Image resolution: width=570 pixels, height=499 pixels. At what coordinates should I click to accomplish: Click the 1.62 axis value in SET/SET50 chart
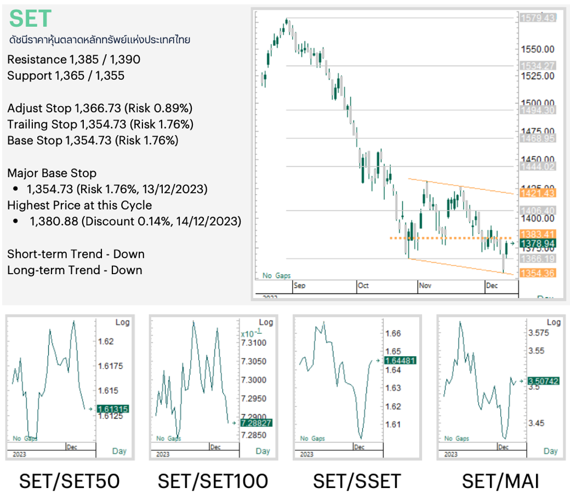(x=106, y=341)
